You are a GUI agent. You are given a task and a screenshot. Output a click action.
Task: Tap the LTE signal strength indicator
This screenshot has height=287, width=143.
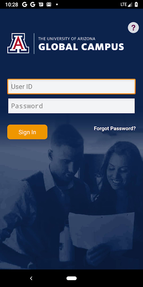click(x=126, y=5)
